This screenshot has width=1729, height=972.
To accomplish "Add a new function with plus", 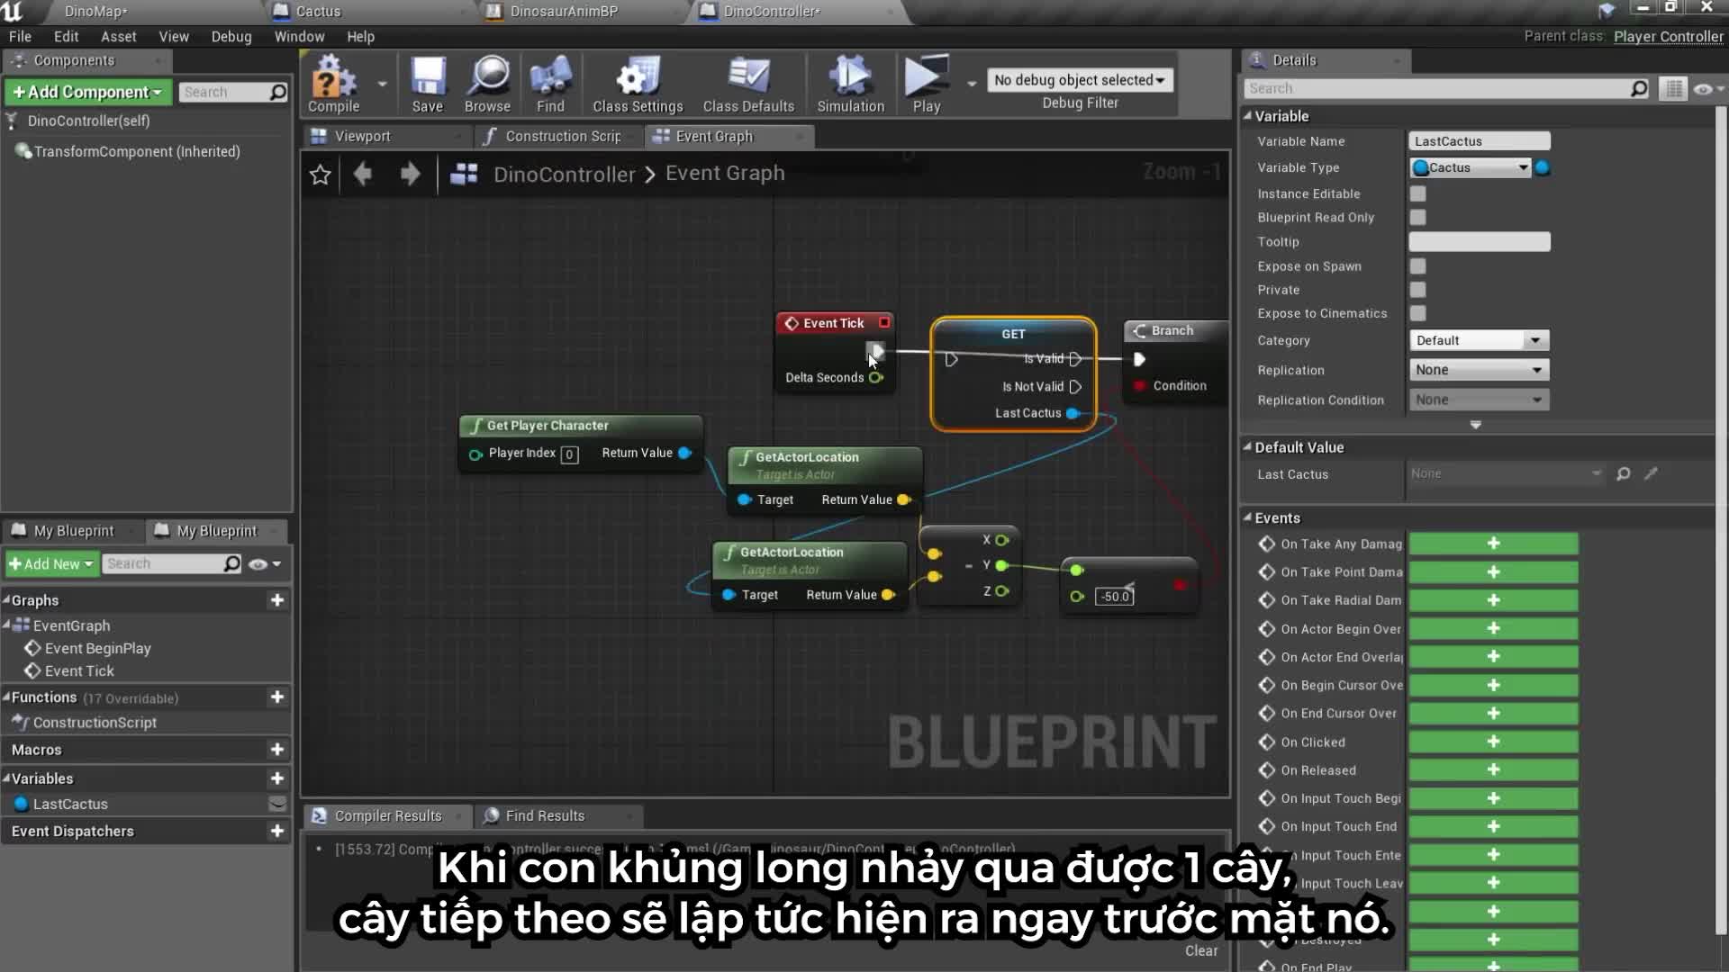I will tap(277, 697).
